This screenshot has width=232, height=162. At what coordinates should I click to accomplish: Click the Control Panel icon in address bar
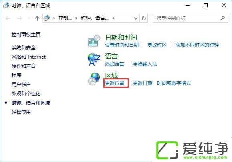pyautogui.click(x=47, y=18)
